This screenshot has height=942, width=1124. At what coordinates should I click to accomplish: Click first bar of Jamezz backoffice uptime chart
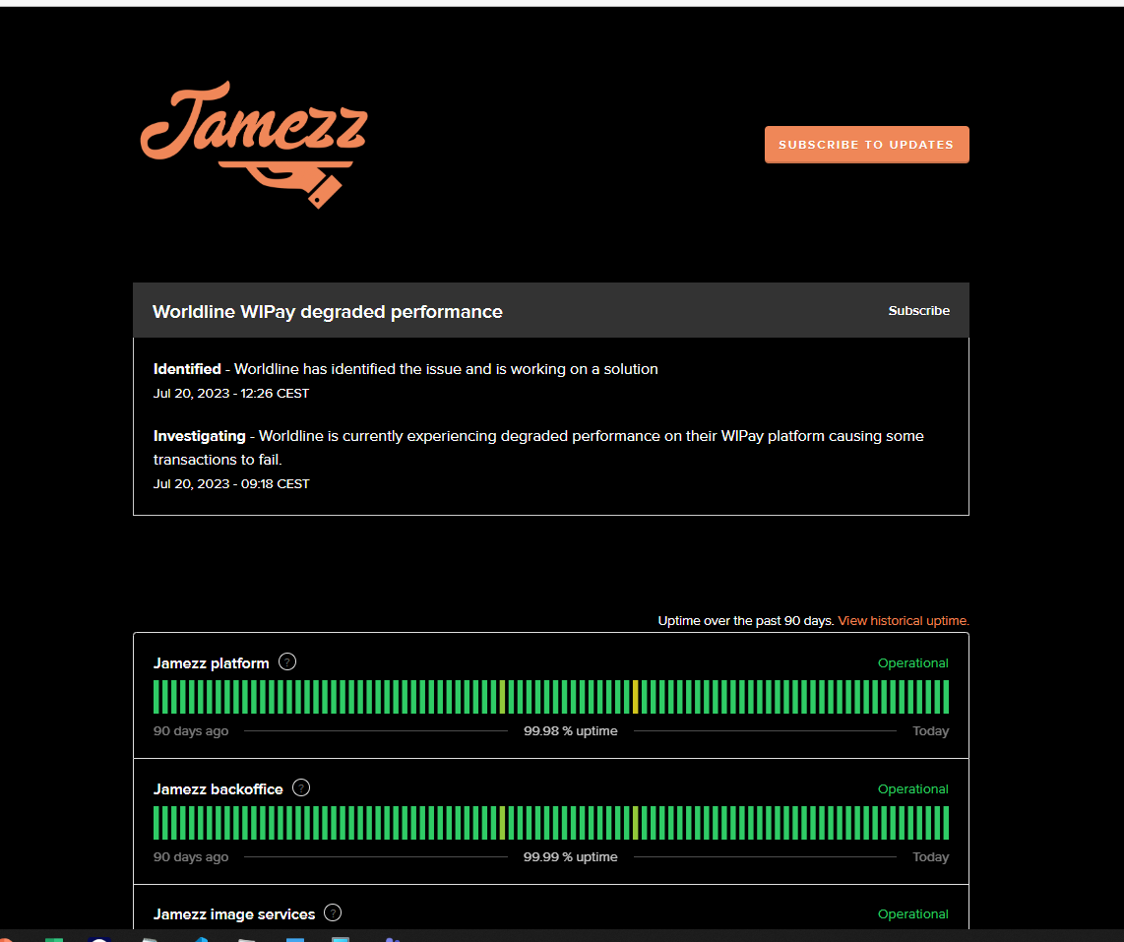pos(156,822)
